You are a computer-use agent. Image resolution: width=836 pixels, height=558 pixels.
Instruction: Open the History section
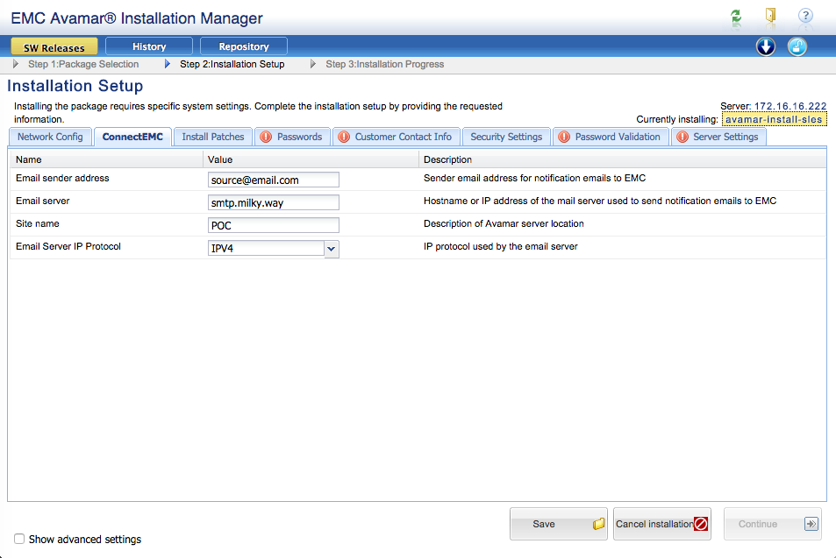pos(149,46)
